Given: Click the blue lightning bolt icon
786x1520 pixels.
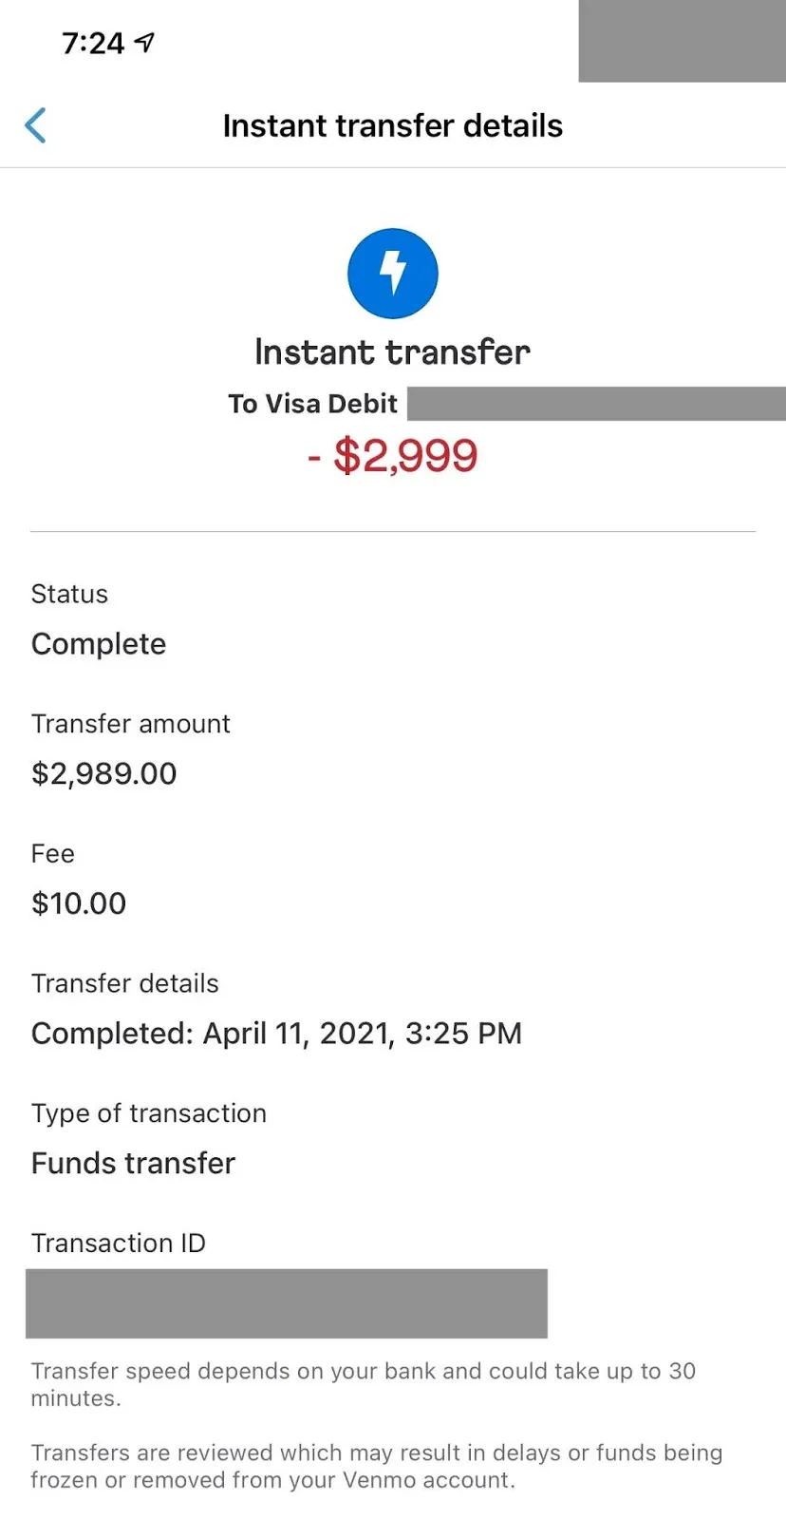Looking at the screenshot, I should [x=393, y=274].
